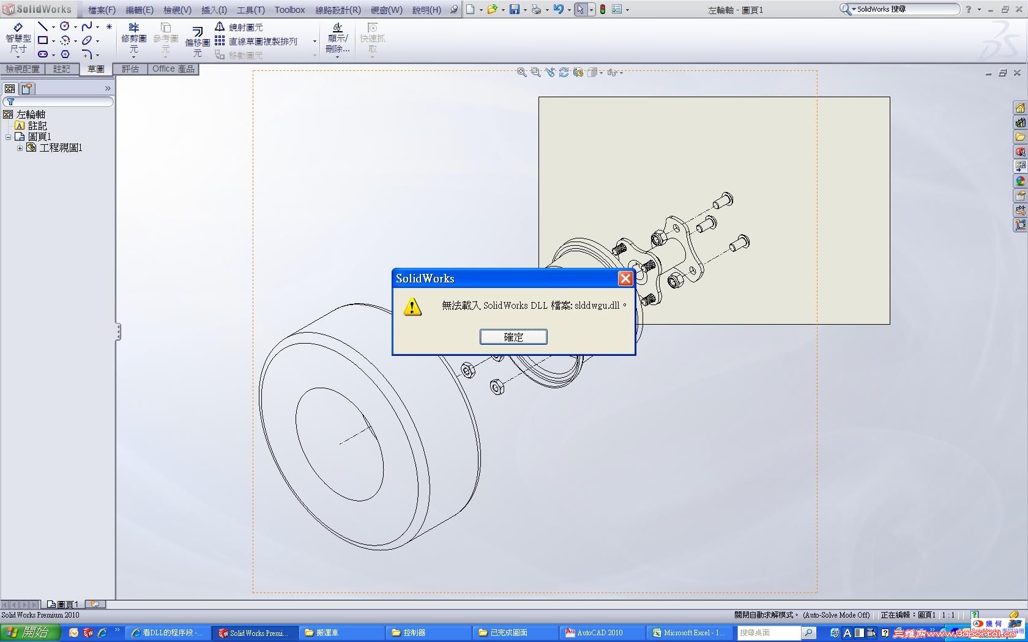Click the Rotate view icon in view toolbar
The width and height of the screenshot is (1028, 642).
pyautogui.click(x=564, y=72)
